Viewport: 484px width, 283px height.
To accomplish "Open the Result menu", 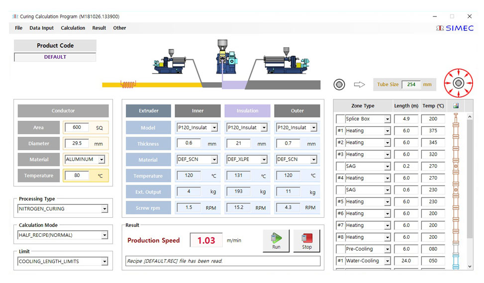I will (x=99, y=28).
